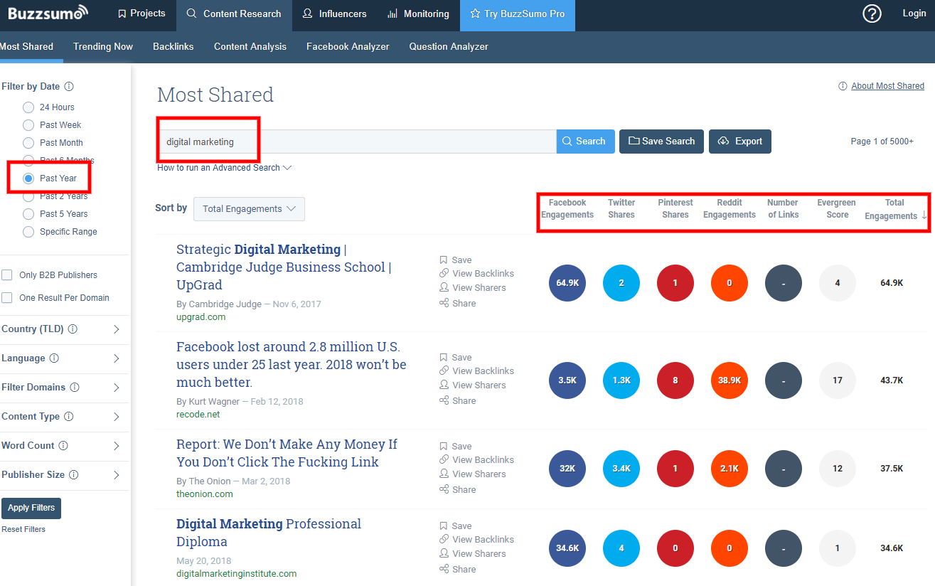The image size is (935, 586).
Task: Click the 1.3K Twitter shares circle for recode.net
Action: [x=621, y=380]
